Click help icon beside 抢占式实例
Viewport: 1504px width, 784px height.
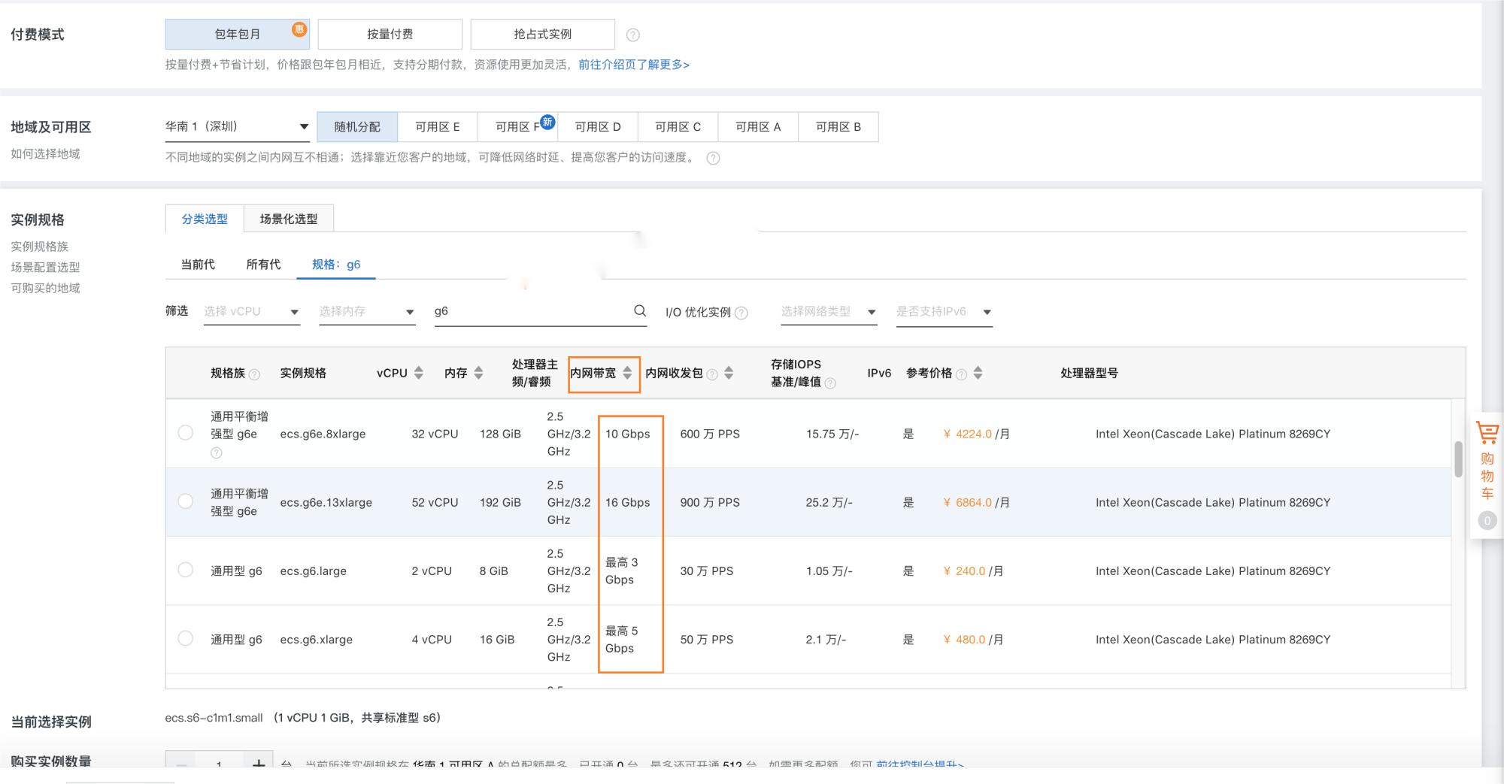tap(633, 35)
